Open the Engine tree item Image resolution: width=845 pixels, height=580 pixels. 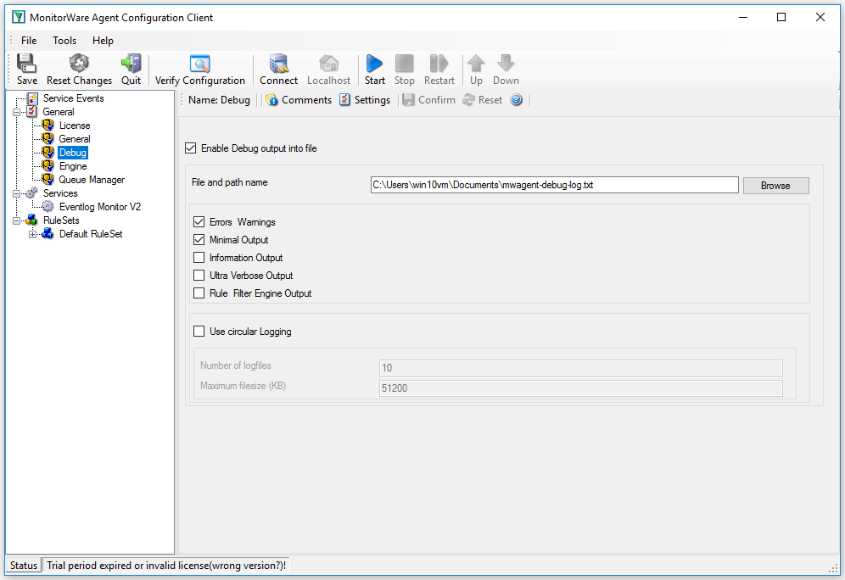tap(73, 166)
